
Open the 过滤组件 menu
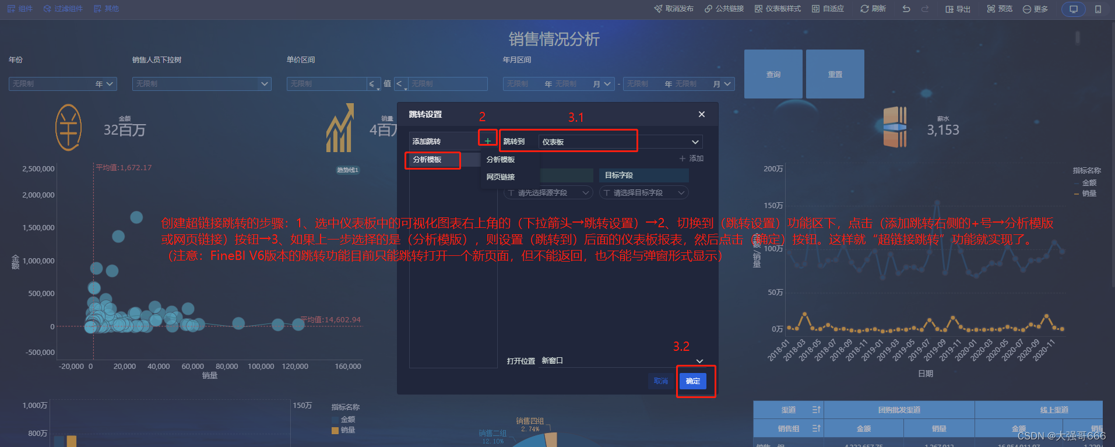63,9
